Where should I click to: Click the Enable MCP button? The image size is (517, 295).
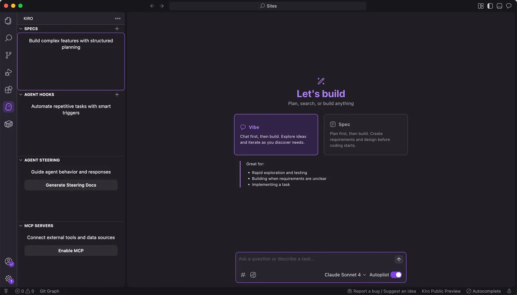coord(71,251)
